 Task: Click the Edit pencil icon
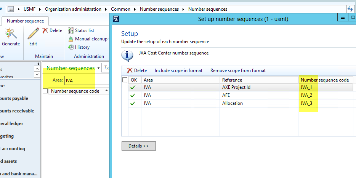point(33,35)
